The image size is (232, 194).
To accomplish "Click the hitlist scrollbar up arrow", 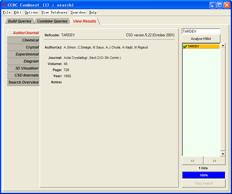I will (223, 45).
